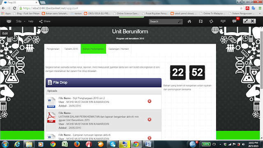
Task: Click the Frog logo icon
Action: point(9,21)
